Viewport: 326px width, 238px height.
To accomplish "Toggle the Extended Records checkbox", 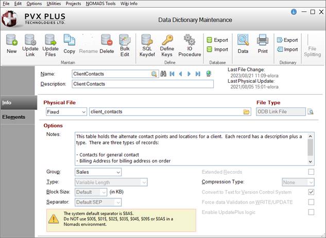I will 311,172.
